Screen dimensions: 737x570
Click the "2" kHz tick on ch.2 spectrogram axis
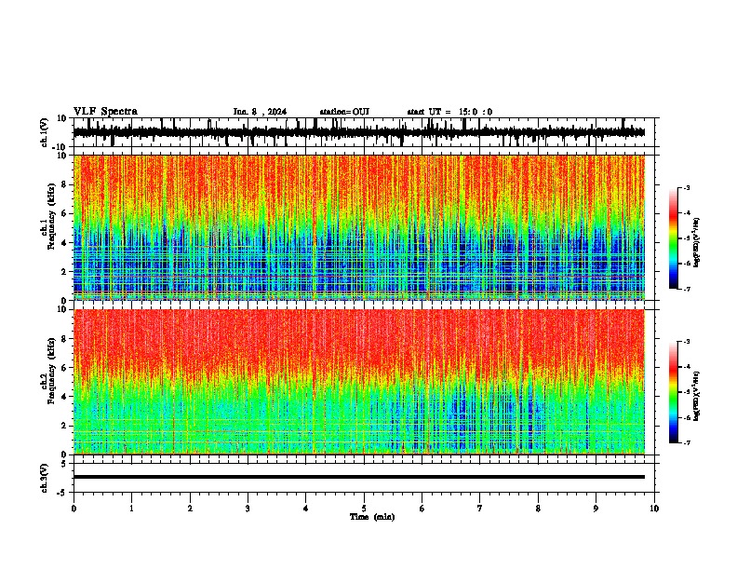coord(64,426)
